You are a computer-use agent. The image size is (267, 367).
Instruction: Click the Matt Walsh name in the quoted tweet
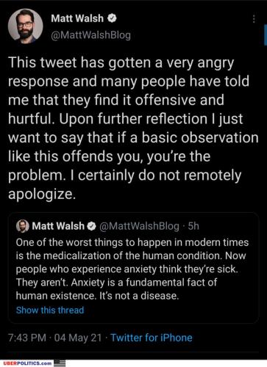point(58,226)
